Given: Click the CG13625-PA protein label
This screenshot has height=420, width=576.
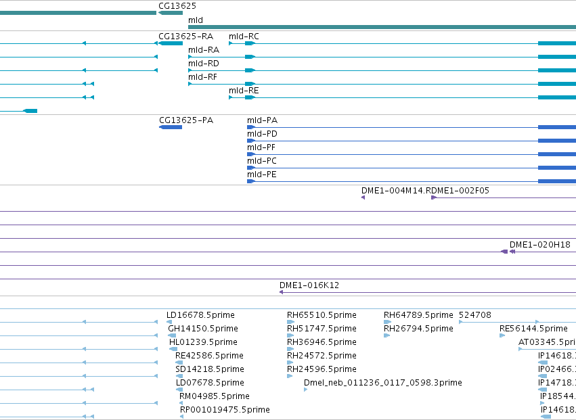Looking at the screenshot, I should pyautogui.click(x=186, y=120).
